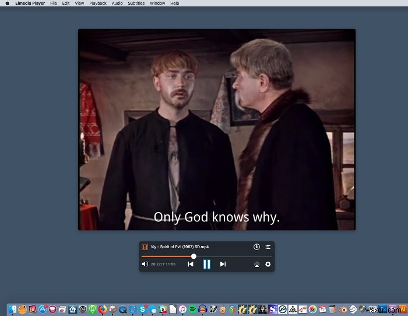Open the purple S dock icon
Viewport: 408px width, 316px height.
(x=272, y=309)
